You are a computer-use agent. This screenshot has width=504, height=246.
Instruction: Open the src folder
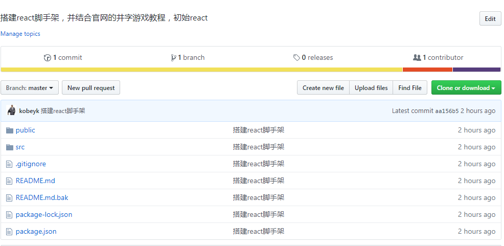coord(20,147)
